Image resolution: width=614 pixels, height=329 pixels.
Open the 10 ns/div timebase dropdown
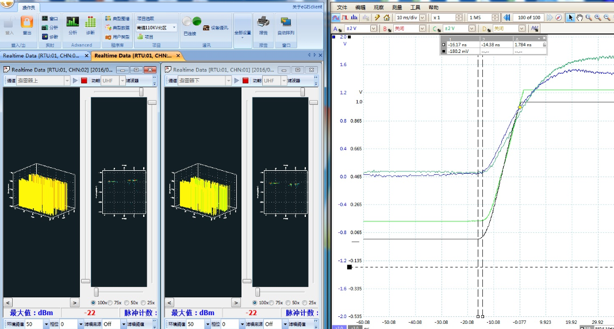click(423, 18)
